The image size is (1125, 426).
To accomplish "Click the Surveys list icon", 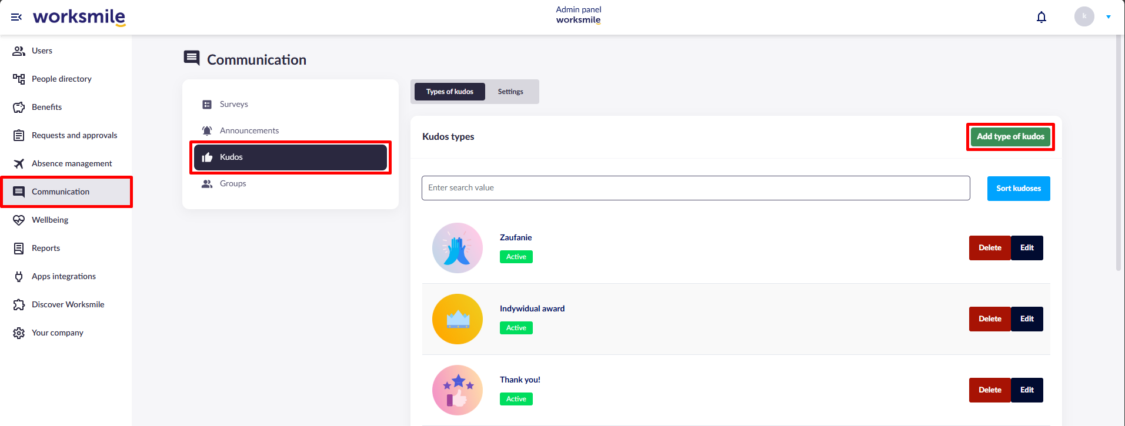I will pos(207,105).
